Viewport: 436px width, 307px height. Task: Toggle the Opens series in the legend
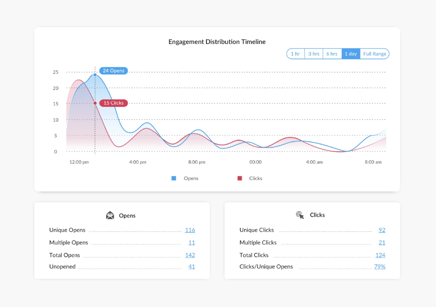pyautogui.click(x=191, y=178)
